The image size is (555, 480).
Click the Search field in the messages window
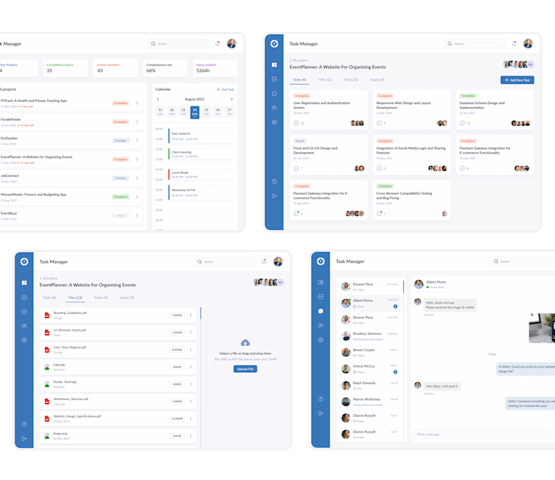pyautogui.click(x=521, y=262)
